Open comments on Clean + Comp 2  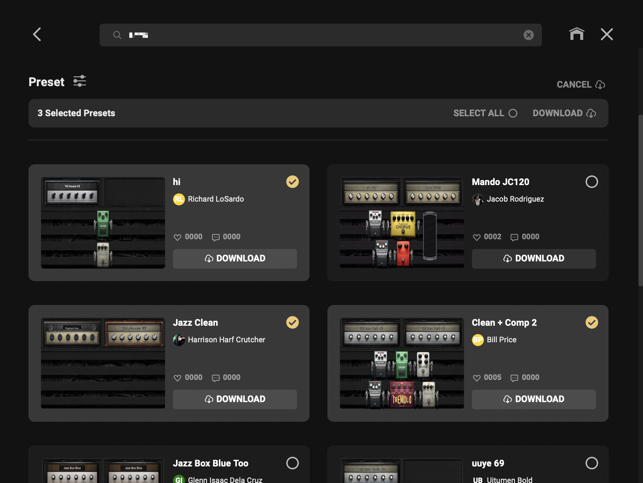[x=514, y=378]
